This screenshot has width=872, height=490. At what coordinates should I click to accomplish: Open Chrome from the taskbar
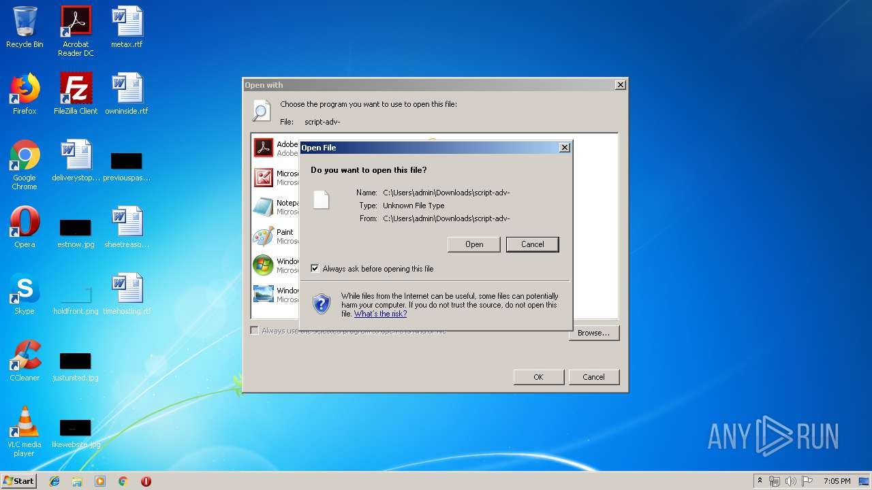[x=123, y=481]
